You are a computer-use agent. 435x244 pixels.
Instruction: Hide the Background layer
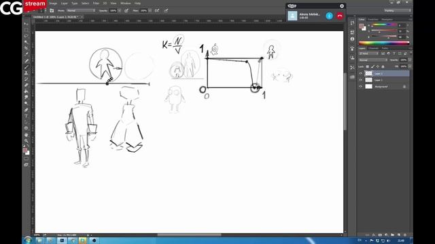coord(361,87)
